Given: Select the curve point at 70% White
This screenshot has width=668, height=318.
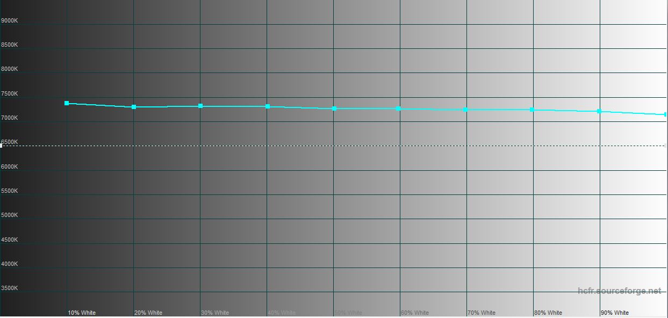Looking at the screenshot, I should [x=465, y=110].
